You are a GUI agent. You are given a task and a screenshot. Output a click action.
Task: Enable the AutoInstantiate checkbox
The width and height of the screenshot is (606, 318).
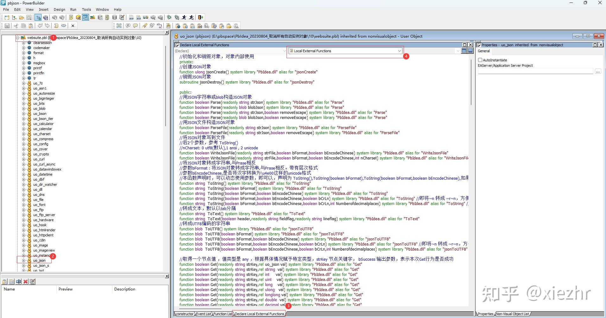pyautogui.click(x=480, y=60)
